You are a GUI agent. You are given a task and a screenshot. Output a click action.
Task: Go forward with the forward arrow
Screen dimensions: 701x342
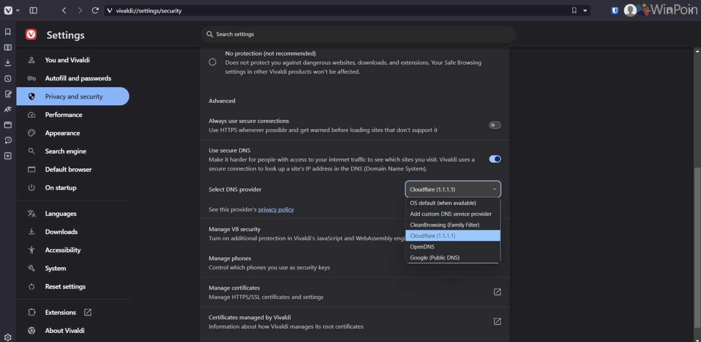pyautogui.click(x=80, y=10)
